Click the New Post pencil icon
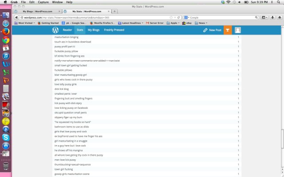This screenshot has width=284, height=177. tap(205, 30)
